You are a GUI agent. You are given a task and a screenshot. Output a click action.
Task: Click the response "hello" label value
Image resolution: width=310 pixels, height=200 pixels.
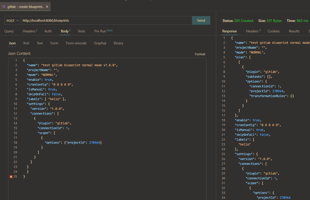point(245,144)
